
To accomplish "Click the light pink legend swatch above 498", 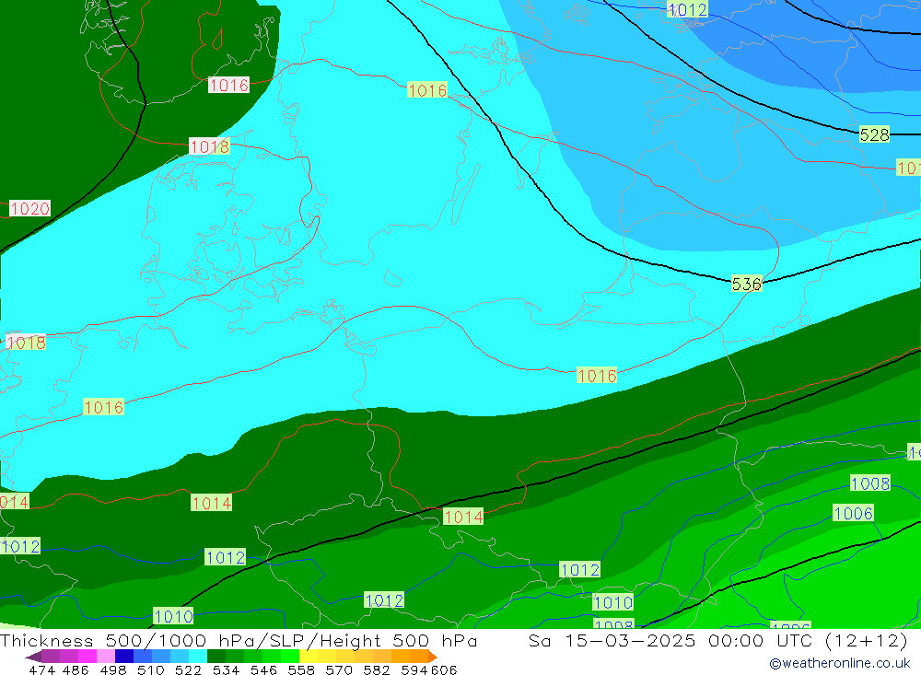I will click(x=106, y=656).
